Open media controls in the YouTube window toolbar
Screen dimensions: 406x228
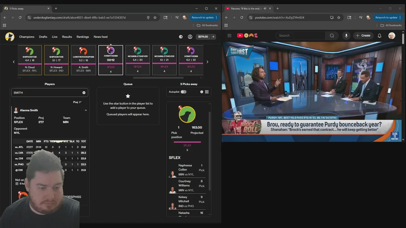[x=360, y=17]
